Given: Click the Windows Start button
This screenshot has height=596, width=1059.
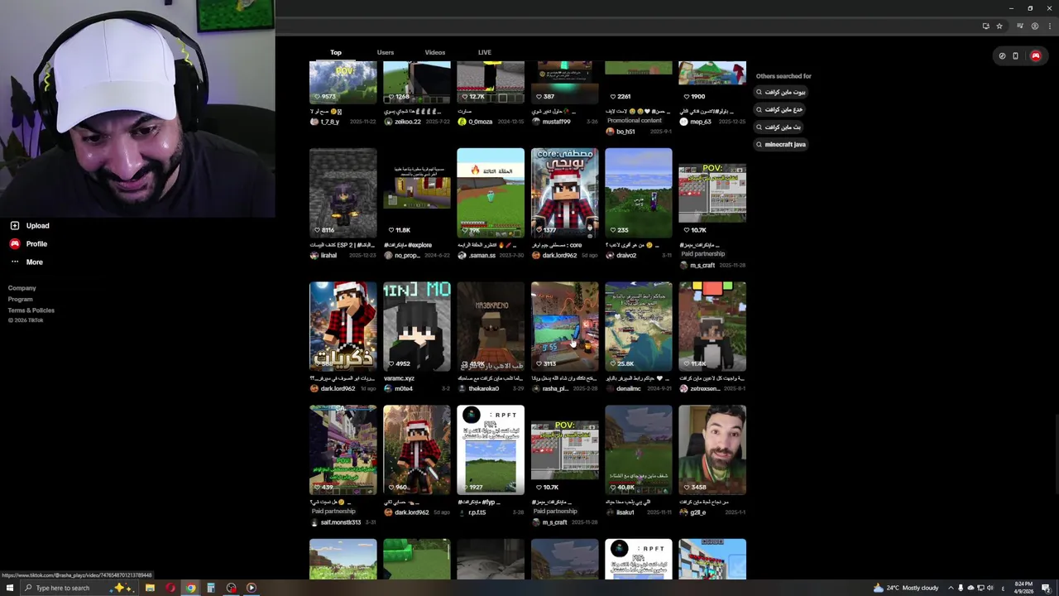Looking at the screenshot, I should (x=10, y=588).
